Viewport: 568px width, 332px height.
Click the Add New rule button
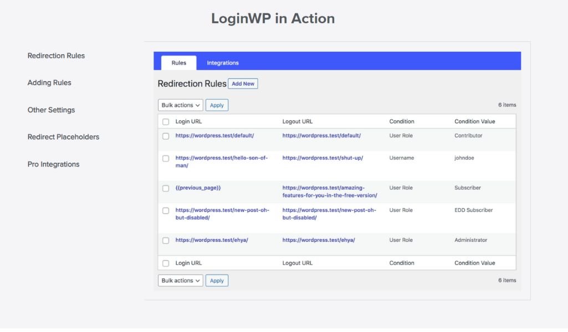click(x=243, y=84)
